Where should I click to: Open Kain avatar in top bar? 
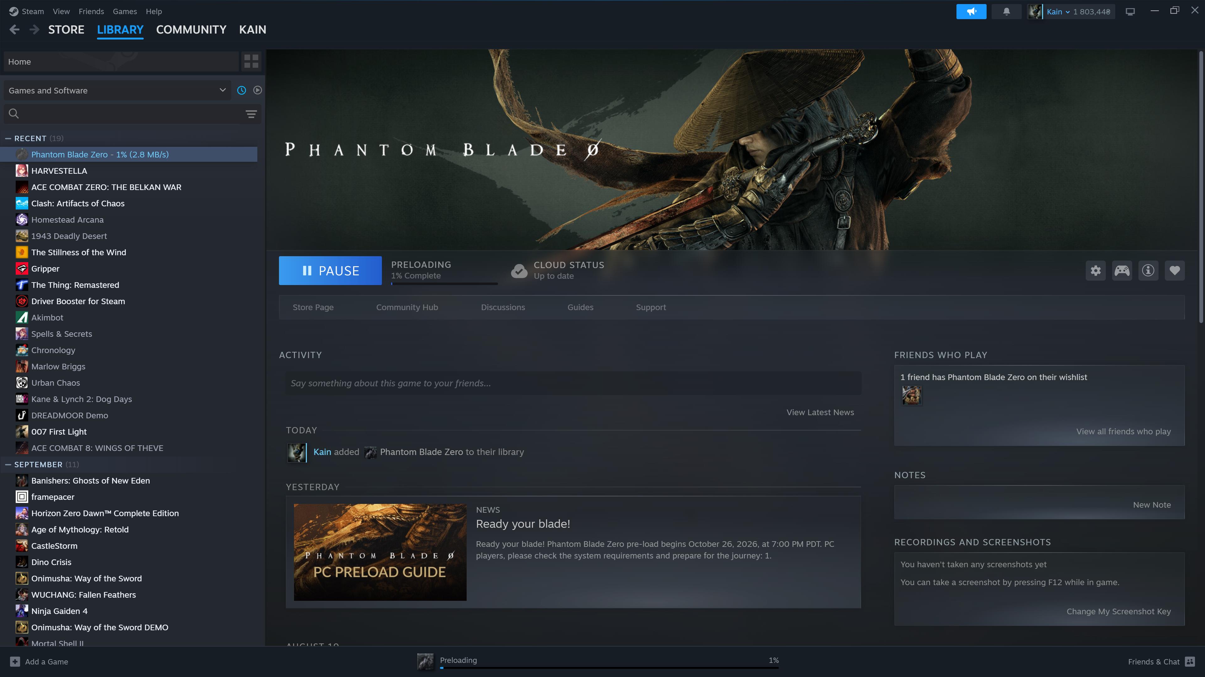tap(1035, 12)
